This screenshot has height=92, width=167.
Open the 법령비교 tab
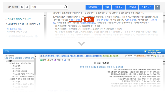point(88,56)
